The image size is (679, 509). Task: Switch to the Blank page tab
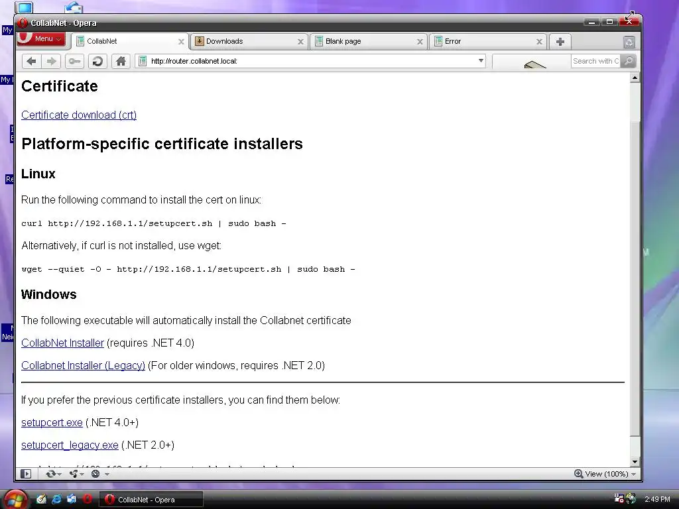pyautogui.click(x=369, y=42)
